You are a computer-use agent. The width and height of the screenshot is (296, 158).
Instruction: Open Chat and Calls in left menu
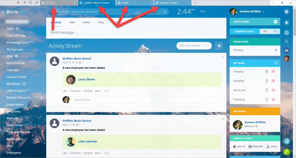click(x=16, y=35)
